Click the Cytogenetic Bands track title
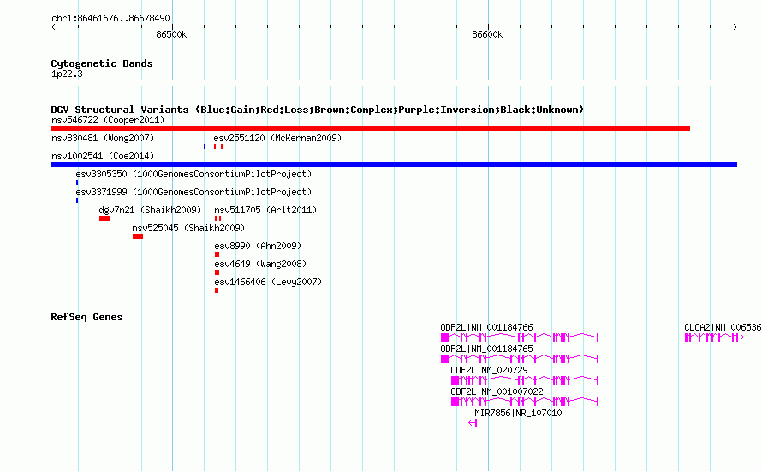 (x=102, y=63)
